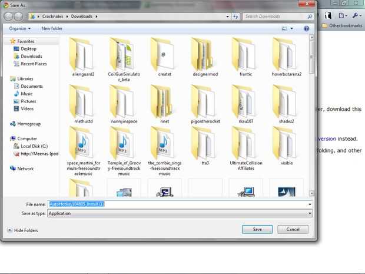Open the Videos library

(24, 108)
